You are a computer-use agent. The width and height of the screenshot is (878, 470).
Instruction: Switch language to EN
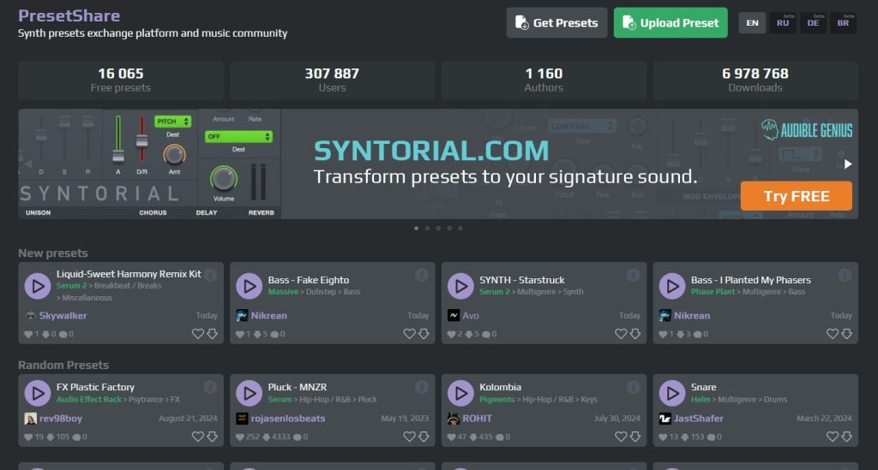click(752, 23)
